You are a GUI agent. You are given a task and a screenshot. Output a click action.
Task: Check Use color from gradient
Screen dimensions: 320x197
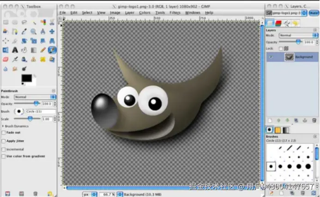click(4, 156)
